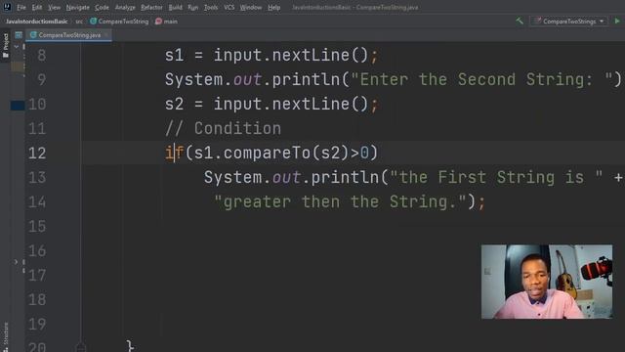Image resolution: width=625 pixels, height=352 pixels.
Task: Click the blue change marker beside line 10
Action: (x=18, y=105)
